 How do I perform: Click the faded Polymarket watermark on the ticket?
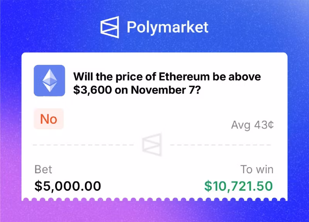[x=152, y=144]
